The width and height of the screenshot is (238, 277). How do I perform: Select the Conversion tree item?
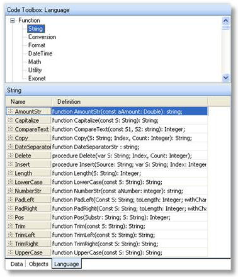[42, 37]
